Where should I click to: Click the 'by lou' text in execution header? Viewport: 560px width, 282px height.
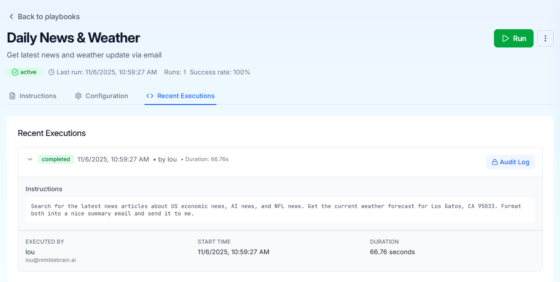pyautogui.click(x=167, y=159)
